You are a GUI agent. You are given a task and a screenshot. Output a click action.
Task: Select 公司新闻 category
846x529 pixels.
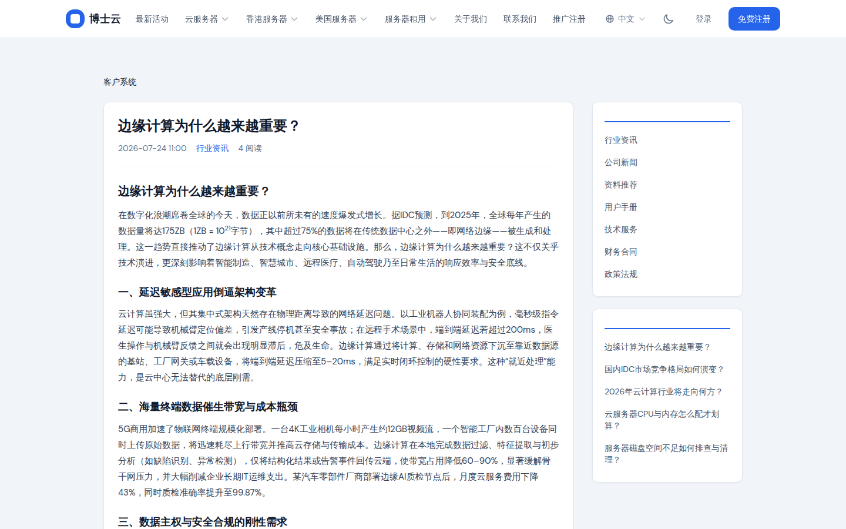coord(621,162)
